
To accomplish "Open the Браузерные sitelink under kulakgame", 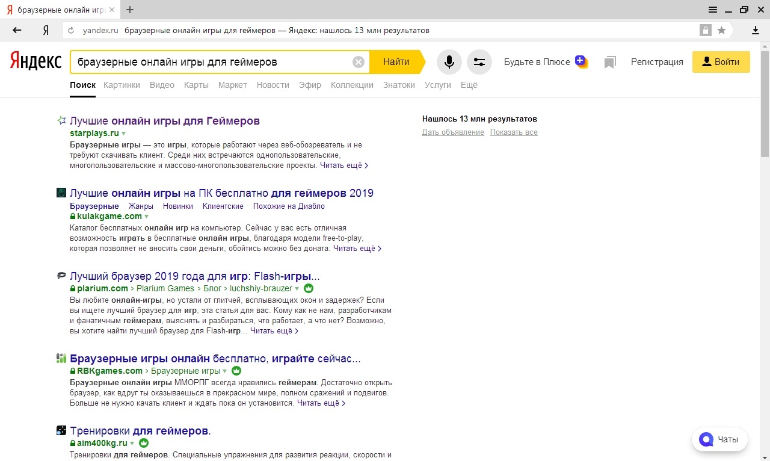I will (94, 206).
